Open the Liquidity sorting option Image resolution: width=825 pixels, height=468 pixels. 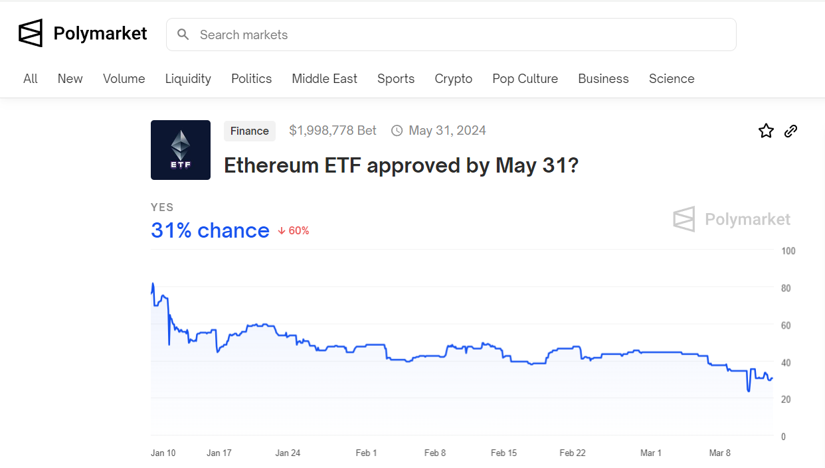(x=188, y=78)
